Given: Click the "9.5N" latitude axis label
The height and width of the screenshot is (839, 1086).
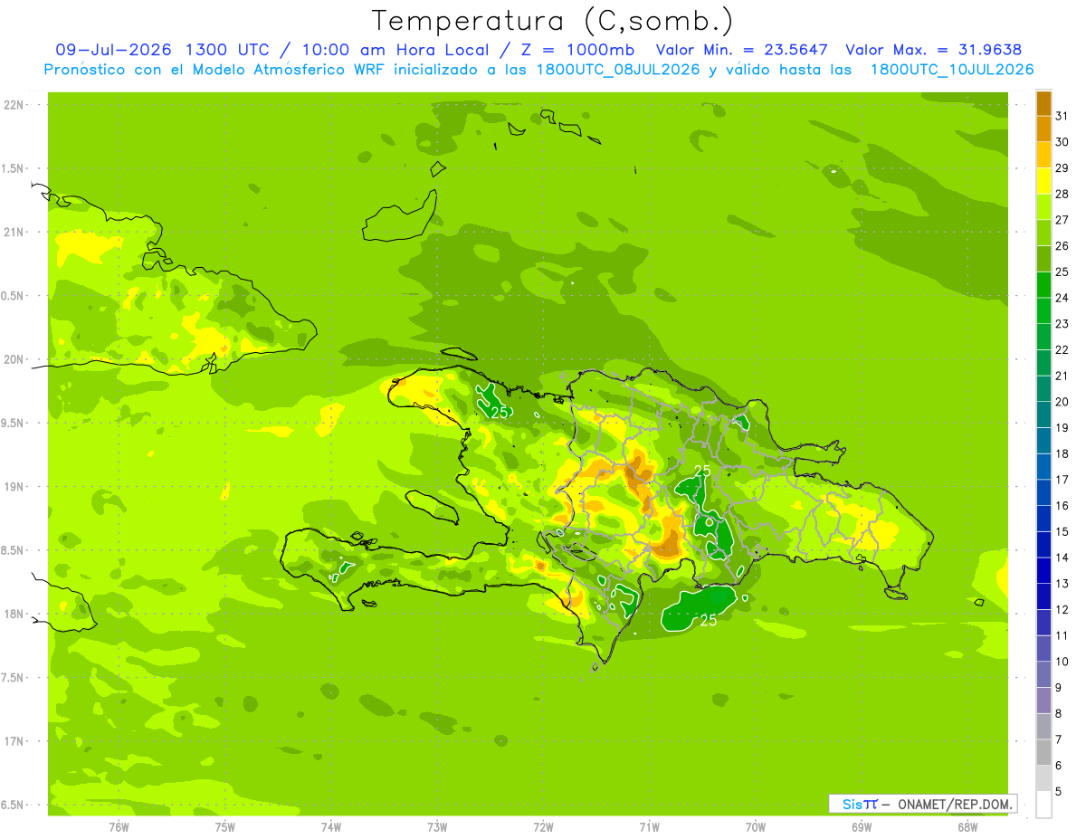Looking at the screenshot, I should (x=13, y=424).
